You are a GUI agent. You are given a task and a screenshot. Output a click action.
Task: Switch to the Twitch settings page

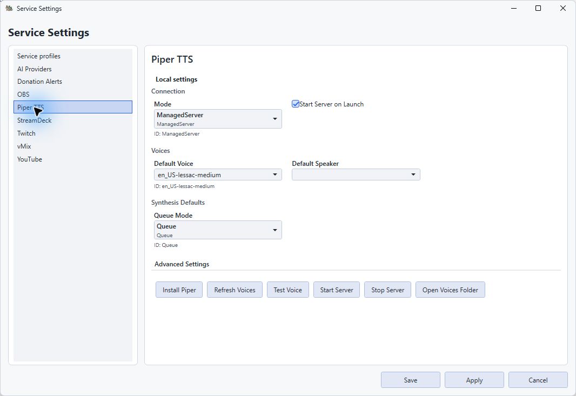(73, 133)
